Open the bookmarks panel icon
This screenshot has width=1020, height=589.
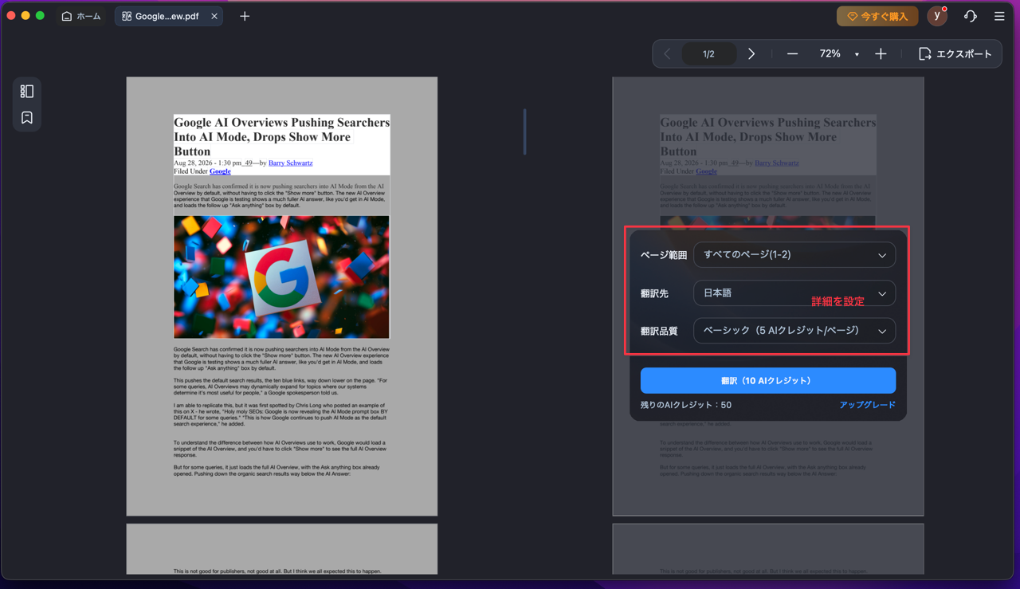point(27,118)
